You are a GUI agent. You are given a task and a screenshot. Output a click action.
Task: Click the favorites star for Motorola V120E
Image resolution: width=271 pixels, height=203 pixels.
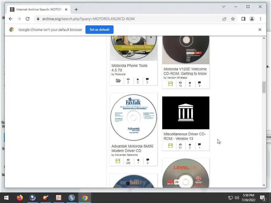click(x=190, y=83)
